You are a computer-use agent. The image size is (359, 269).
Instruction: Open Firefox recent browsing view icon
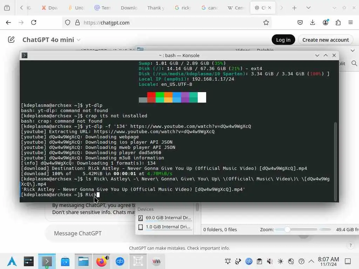pos(7,8)
